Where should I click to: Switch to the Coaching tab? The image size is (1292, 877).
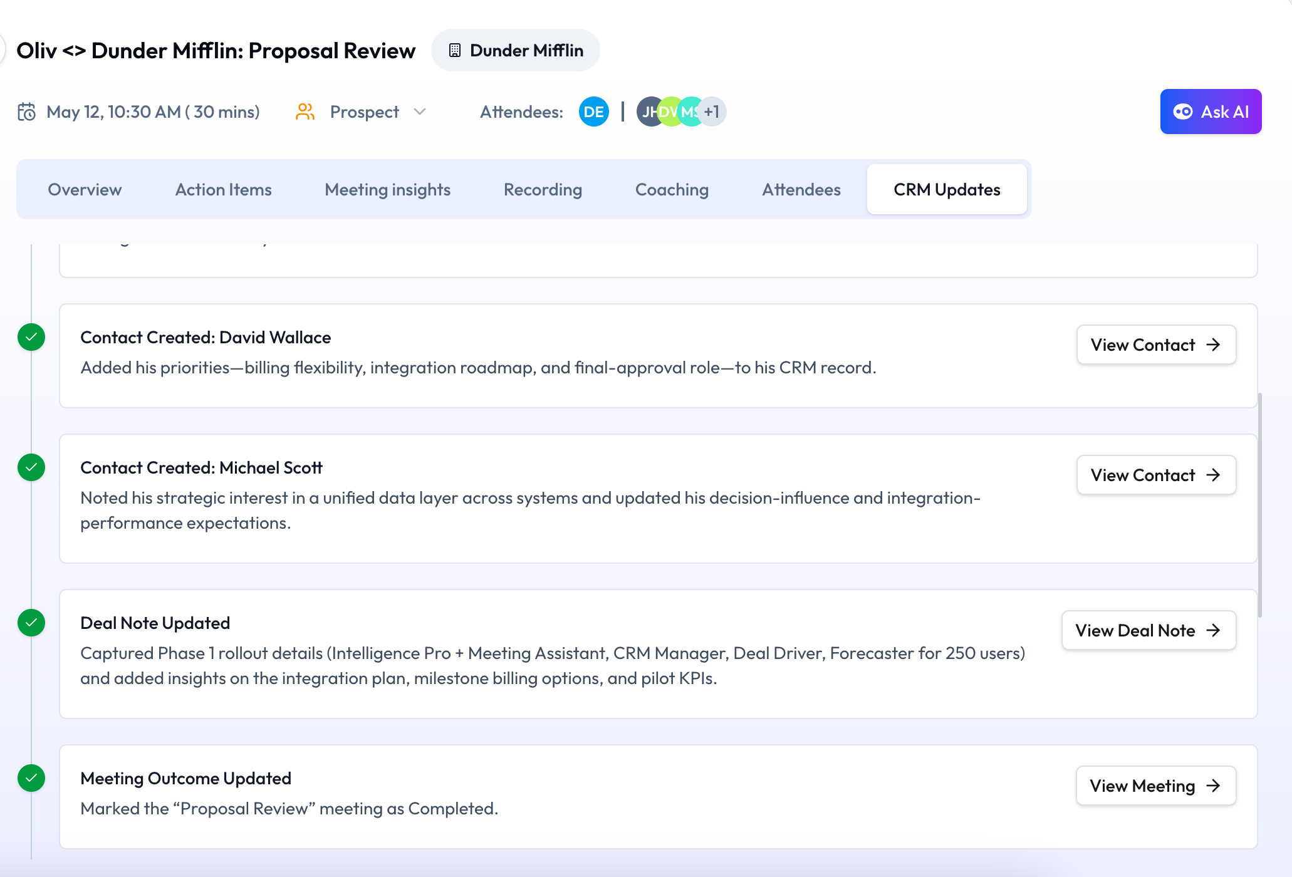[672, 190]
